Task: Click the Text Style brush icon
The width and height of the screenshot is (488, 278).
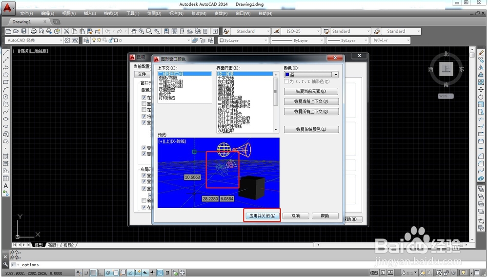Action: point(226,31)
